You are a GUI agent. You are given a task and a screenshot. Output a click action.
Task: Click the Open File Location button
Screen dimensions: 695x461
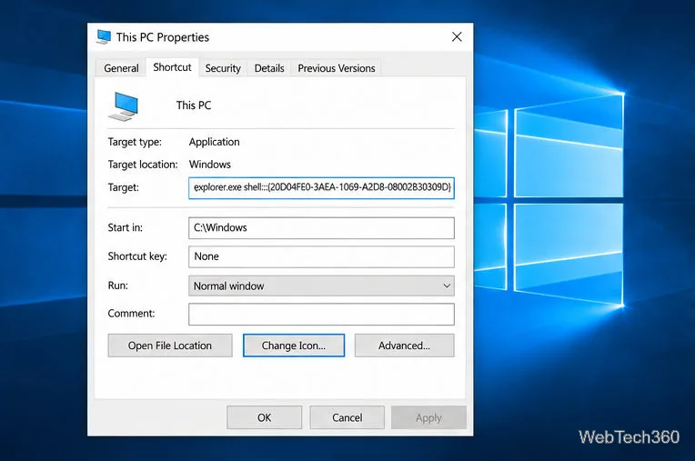(x=170, y=346)
